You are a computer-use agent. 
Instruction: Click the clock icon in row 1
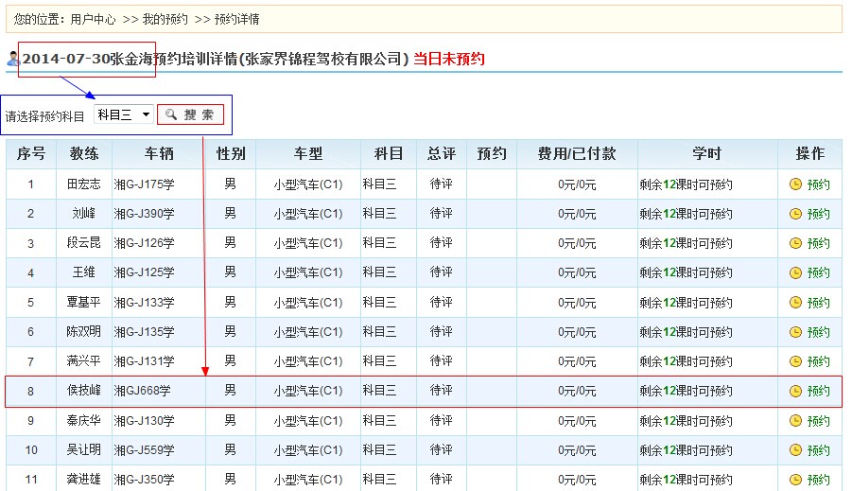[795, 184]
